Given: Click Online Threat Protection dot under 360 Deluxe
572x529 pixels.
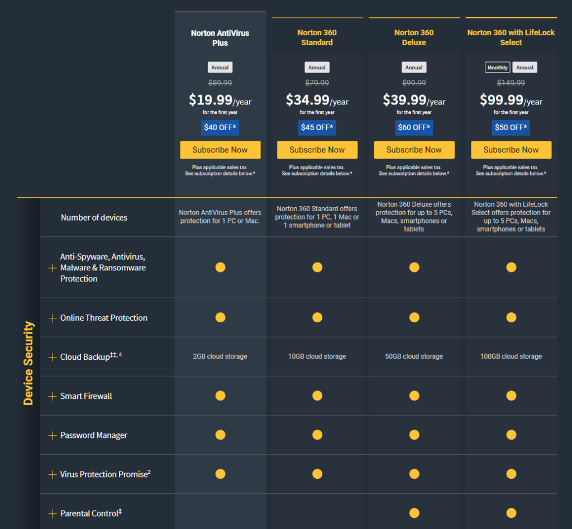Looking at the screenshot, I should (x=414, y=317).
